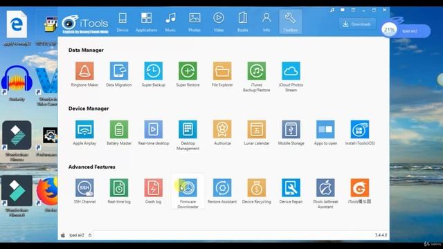The width and height of the screenshot is (443, 249).
Task: Open Super Backup
Action: [154, 71]
